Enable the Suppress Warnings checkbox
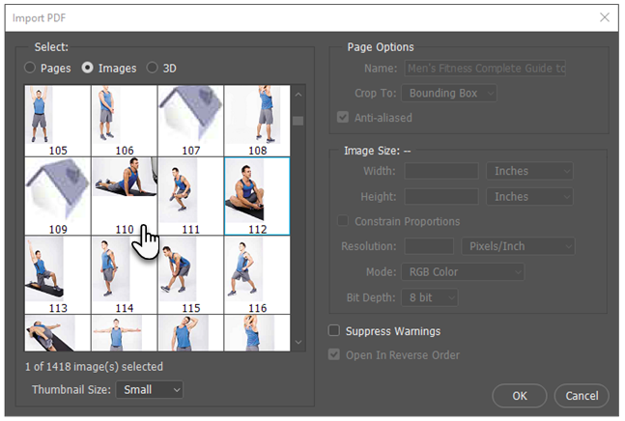625x421 pixels. tap(336, 331)
